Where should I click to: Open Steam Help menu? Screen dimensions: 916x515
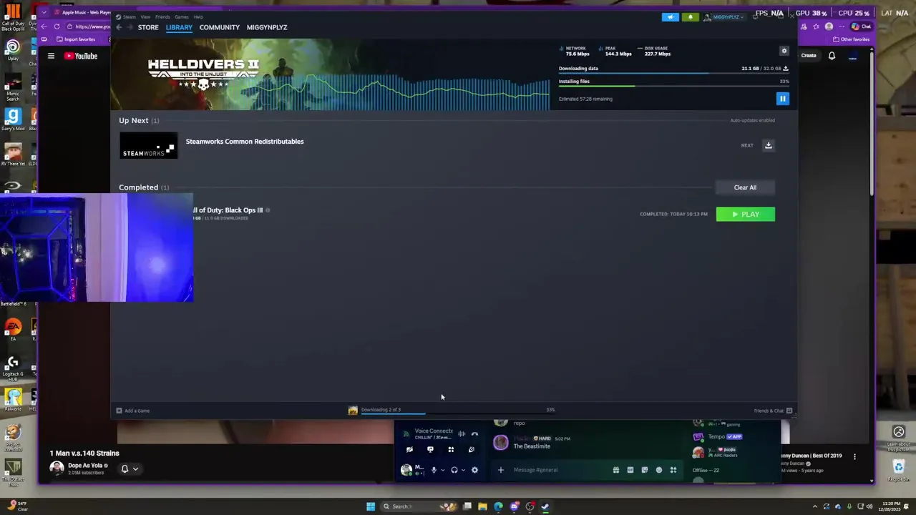coord(198,16)
